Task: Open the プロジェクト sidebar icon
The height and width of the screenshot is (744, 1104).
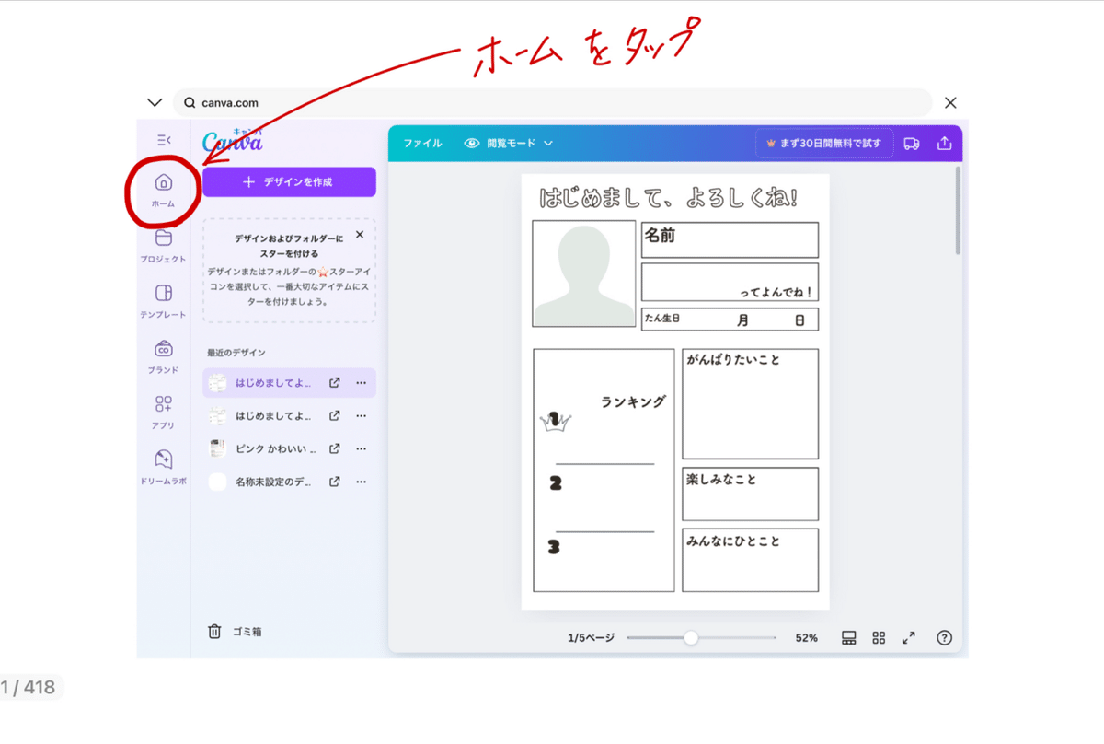Action: (x=163, y=245)
